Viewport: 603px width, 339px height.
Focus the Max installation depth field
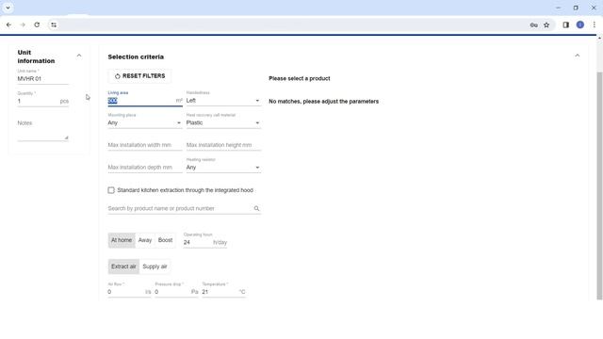click(x=144, y=168)
